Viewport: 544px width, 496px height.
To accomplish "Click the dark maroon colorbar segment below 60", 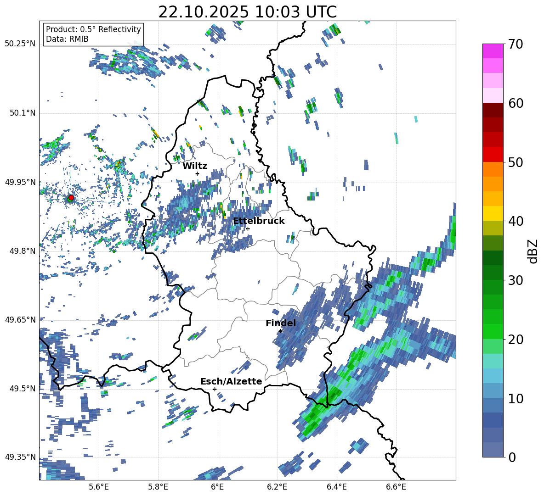I will pyautogui.click(x=493, y=110).
